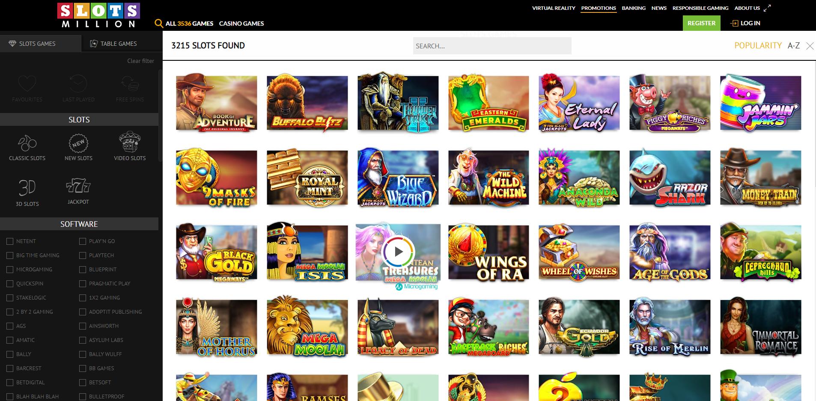Open Piggy Riches Megaways game

point(670,103)
